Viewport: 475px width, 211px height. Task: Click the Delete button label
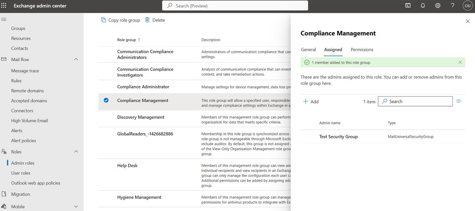point(159,20)
